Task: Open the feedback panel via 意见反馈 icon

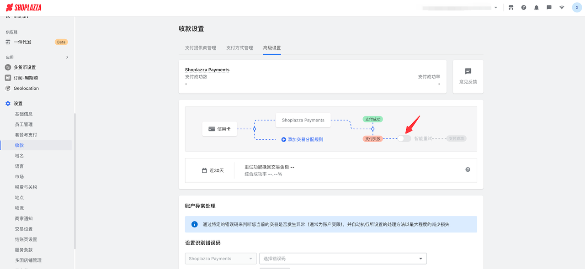Action: (x=468, y=76)
